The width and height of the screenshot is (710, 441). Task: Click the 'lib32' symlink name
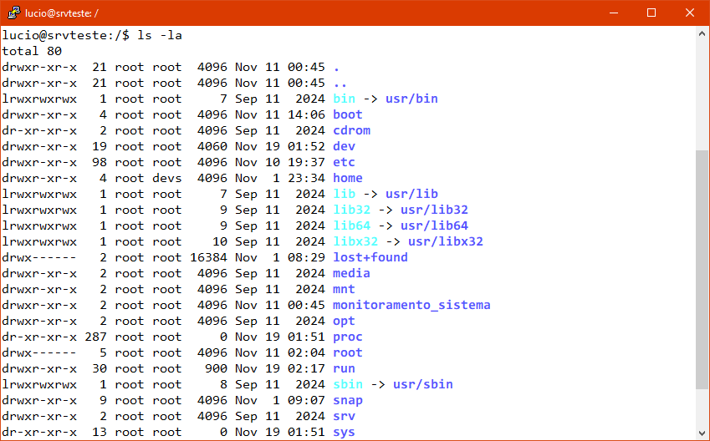coord(351,210)
